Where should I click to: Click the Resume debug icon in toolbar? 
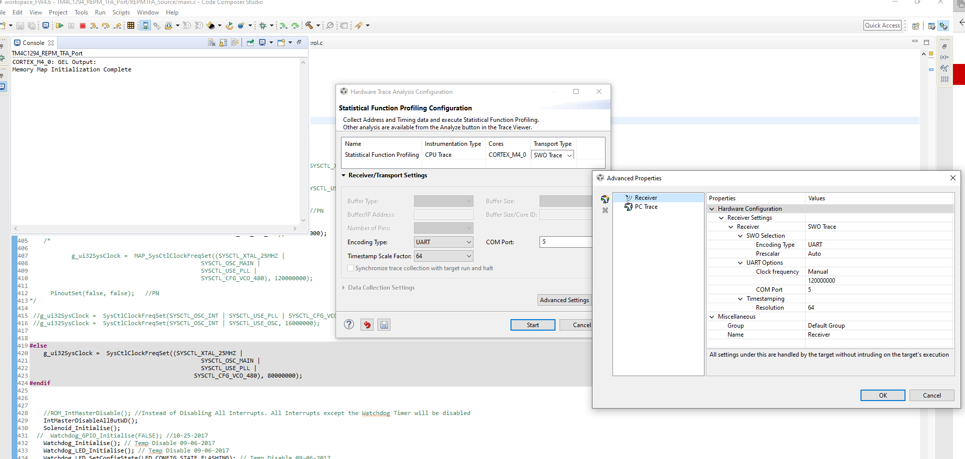(59, 25)
